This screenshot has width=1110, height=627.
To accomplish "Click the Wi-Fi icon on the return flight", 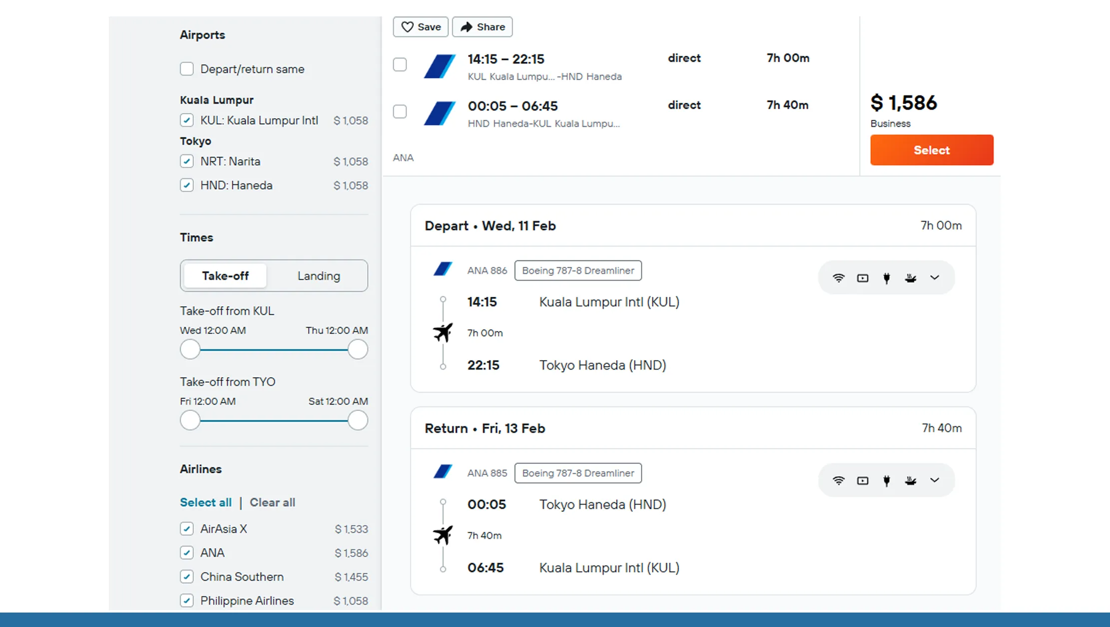I will coord(839,480).
